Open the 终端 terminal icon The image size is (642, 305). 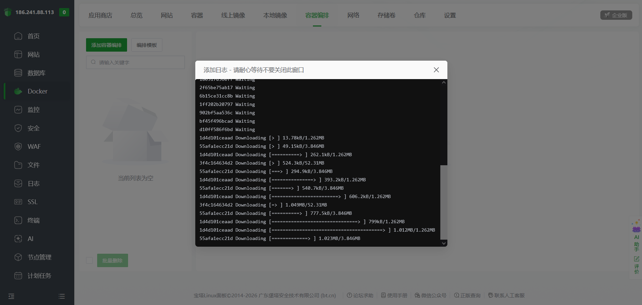click(18, 220)
